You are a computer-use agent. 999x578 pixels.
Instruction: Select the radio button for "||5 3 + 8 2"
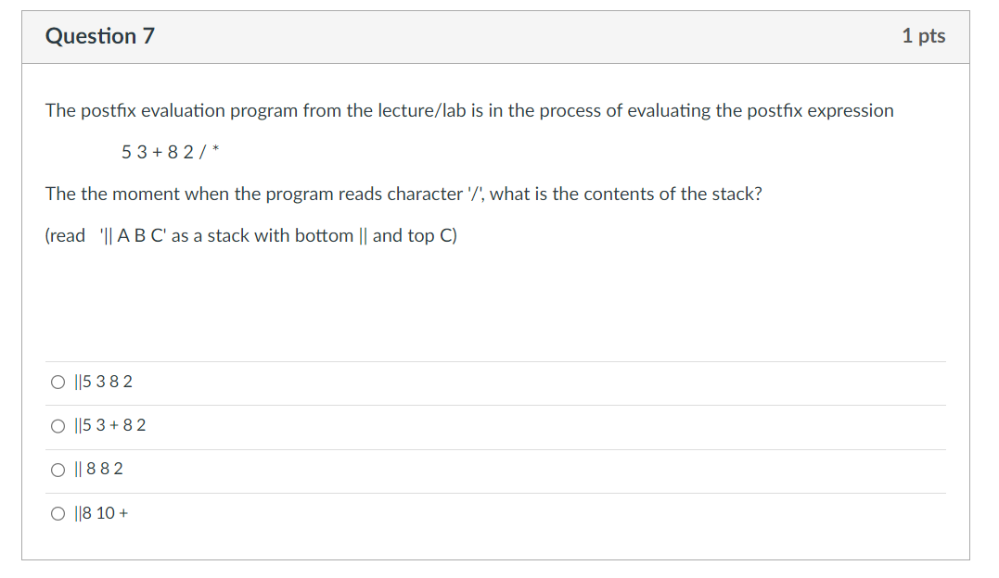pyautogui.click(x=58, y=426)
